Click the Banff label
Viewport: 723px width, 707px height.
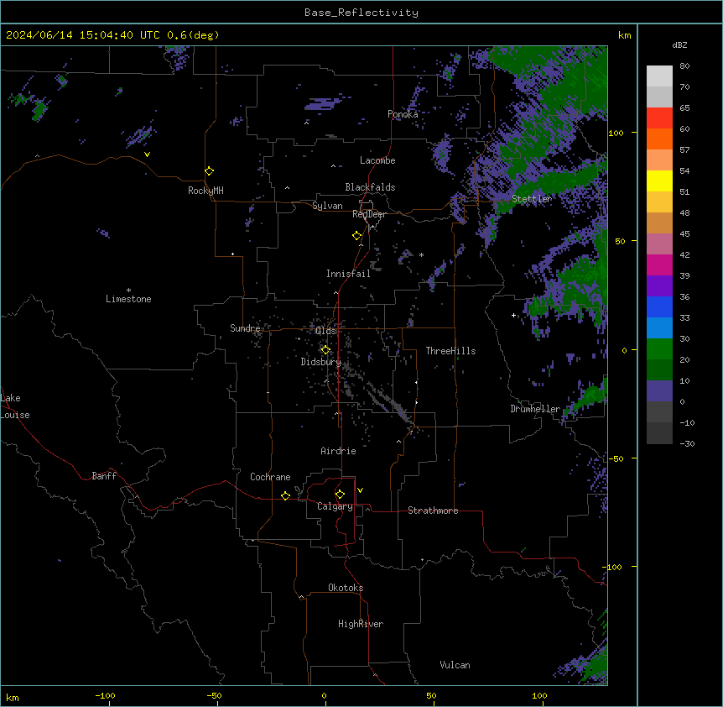[x=104, y=476]
